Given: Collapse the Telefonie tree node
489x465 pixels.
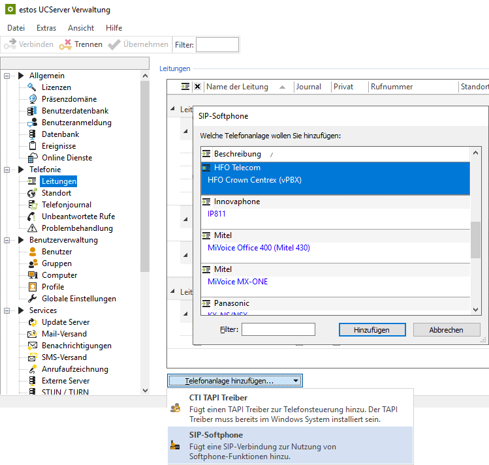Looking at the screenshot, I should (x=8, y=170).
